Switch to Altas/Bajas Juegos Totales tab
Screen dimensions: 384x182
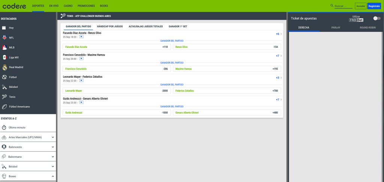click(x=146, y=27)
